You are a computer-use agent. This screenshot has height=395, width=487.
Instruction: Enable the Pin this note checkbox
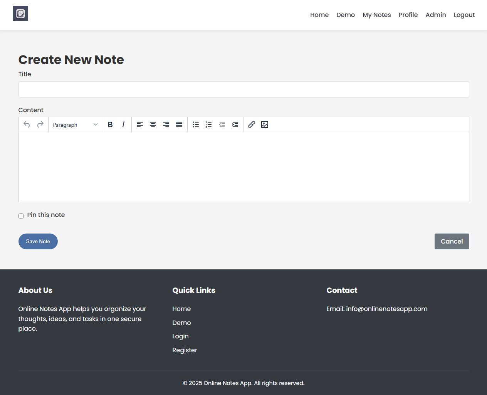(21, 216)
